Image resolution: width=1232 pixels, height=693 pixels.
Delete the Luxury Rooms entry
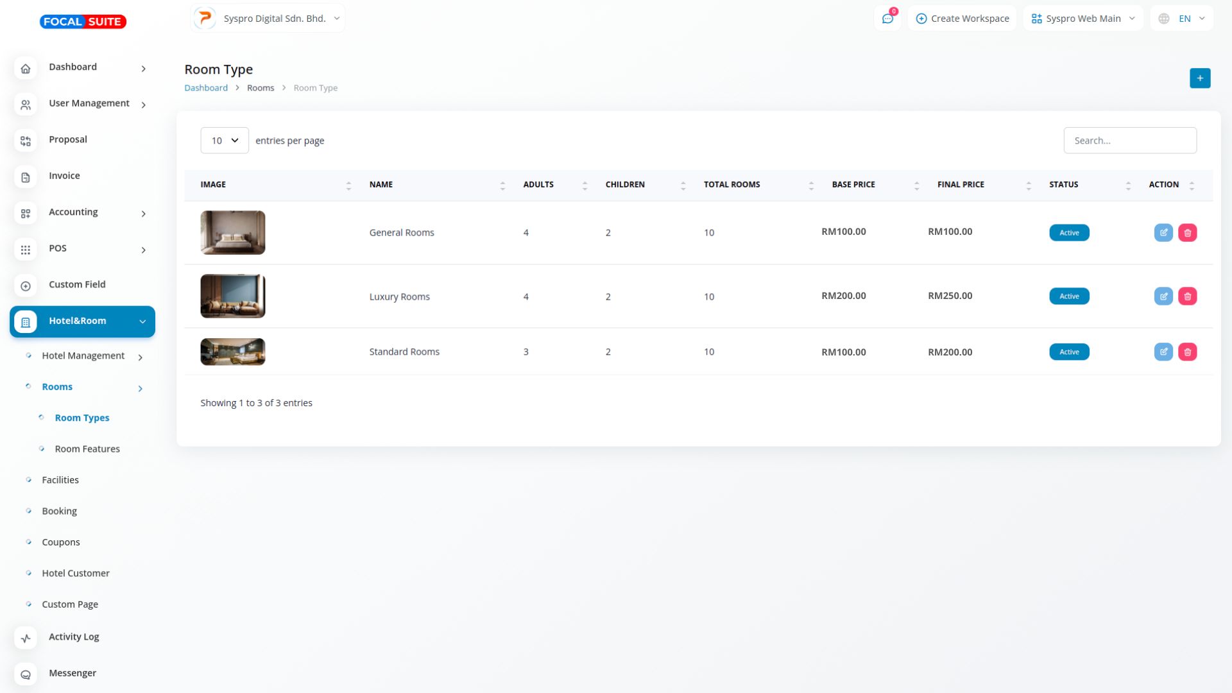pos(1187,296)
